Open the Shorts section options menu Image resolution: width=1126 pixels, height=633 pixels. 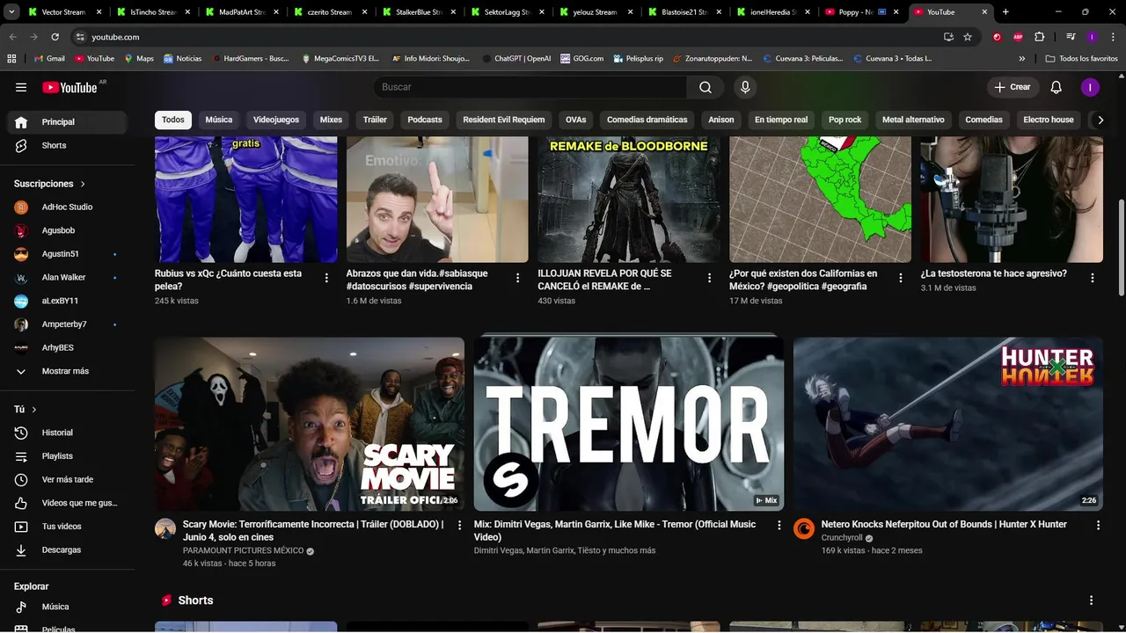(x=1092, y=600)
